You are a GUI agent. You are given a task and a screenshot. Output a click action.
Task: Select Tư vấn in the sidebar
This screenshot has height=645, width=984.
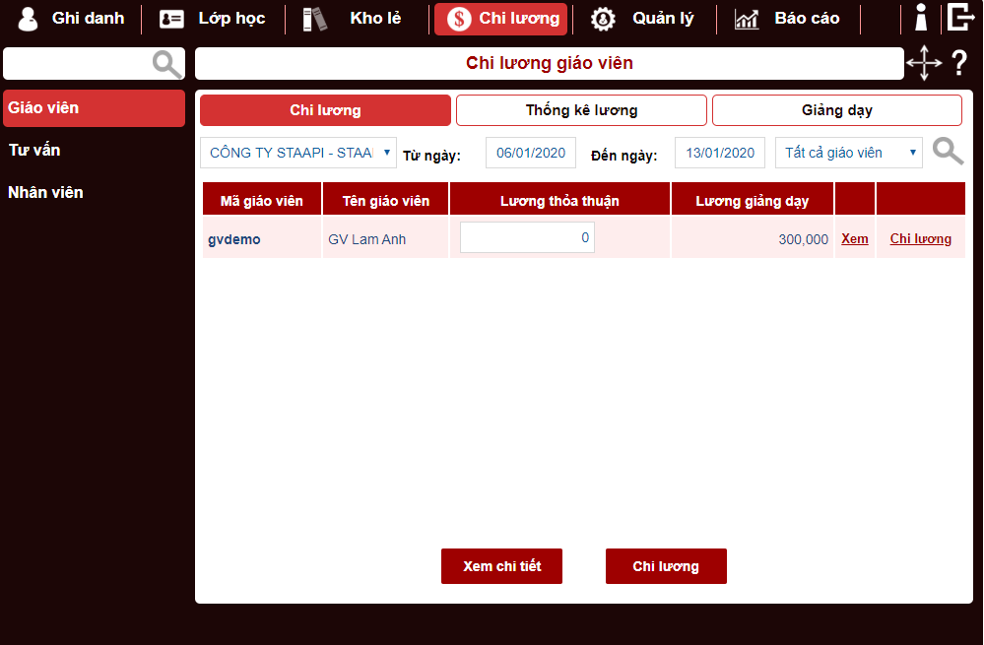(x=34, y=151)
